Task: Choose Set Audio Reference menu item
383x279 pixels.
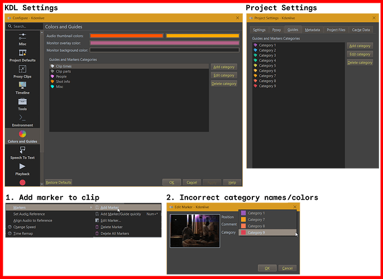Action: (x=50, y=214)
